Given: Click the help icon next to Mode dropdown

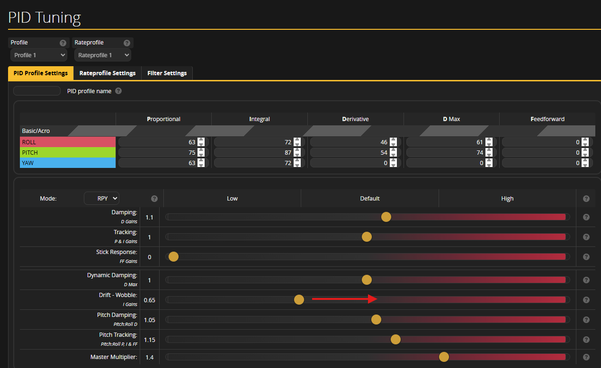Looking at the screenshot, I should click(154, 199).
